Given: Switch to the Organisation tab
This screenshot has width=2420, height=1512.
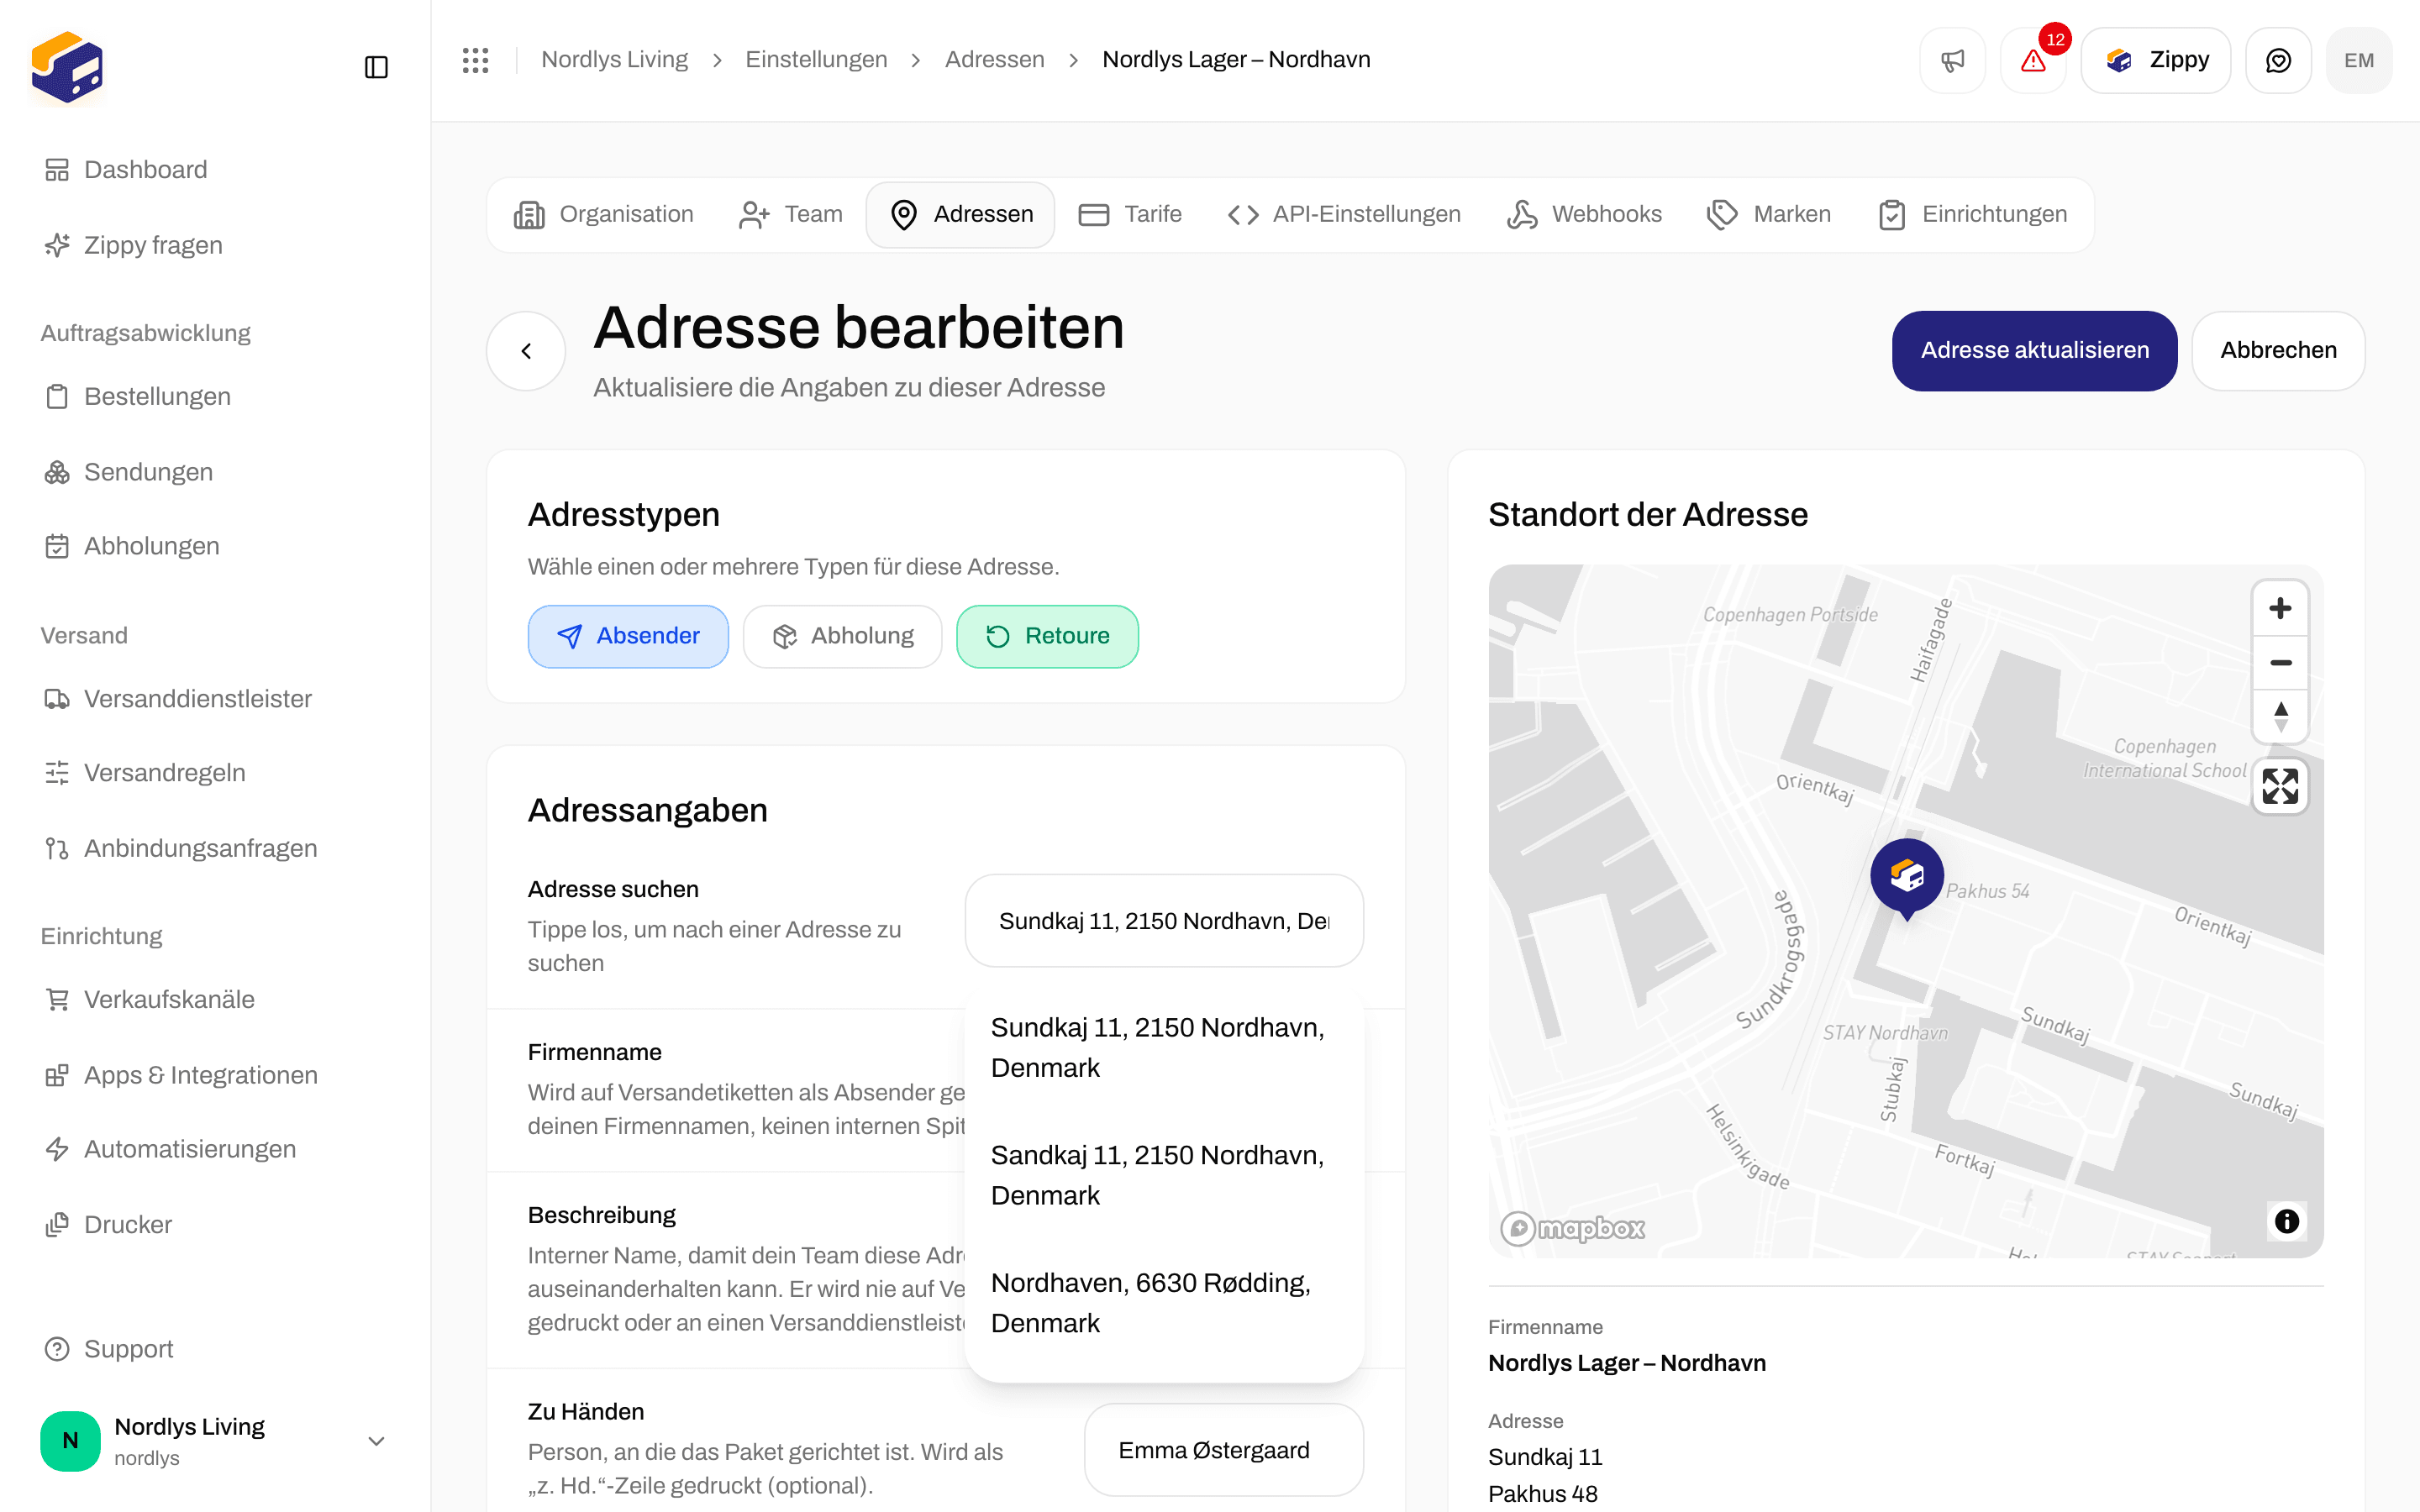Looking at the screenshot, I should (603, 214).
